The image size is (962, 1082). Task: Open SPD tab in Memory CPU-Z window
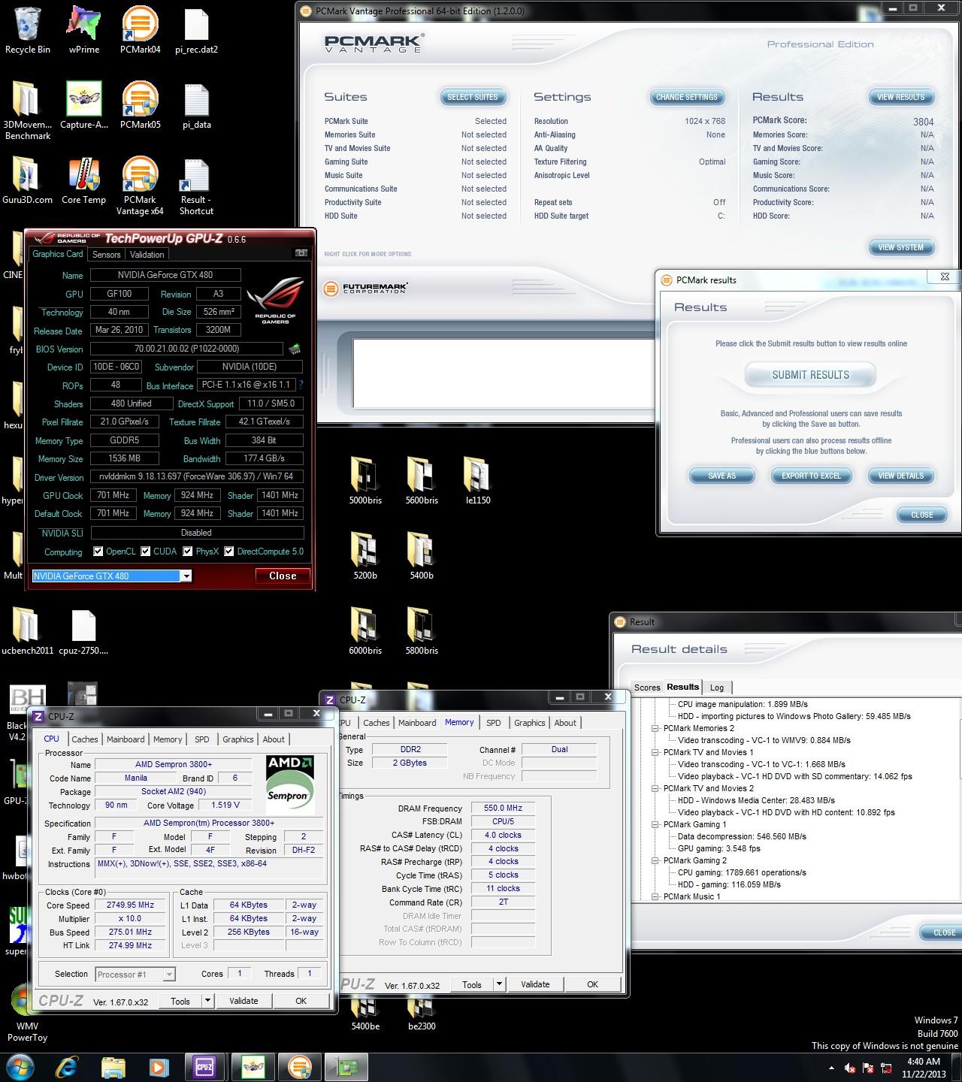coord(493,723)
